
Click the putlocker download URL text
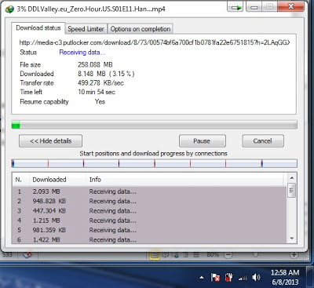click(155, 42)
